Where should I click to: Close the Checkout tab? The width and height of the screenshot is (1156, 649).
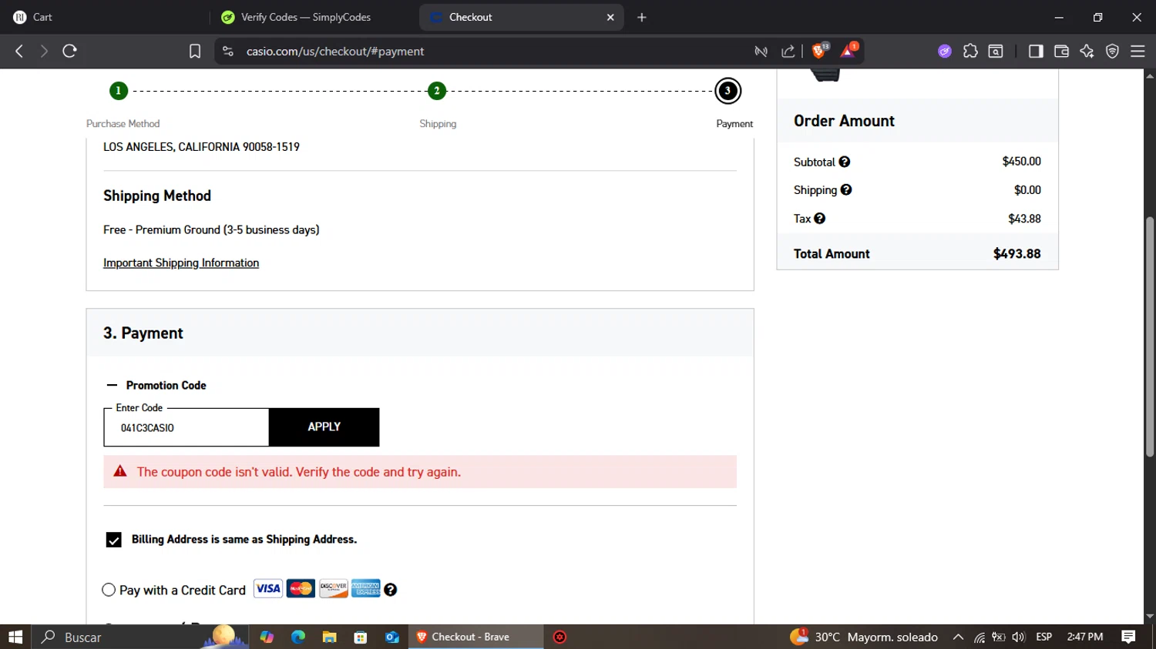(610, 17)
